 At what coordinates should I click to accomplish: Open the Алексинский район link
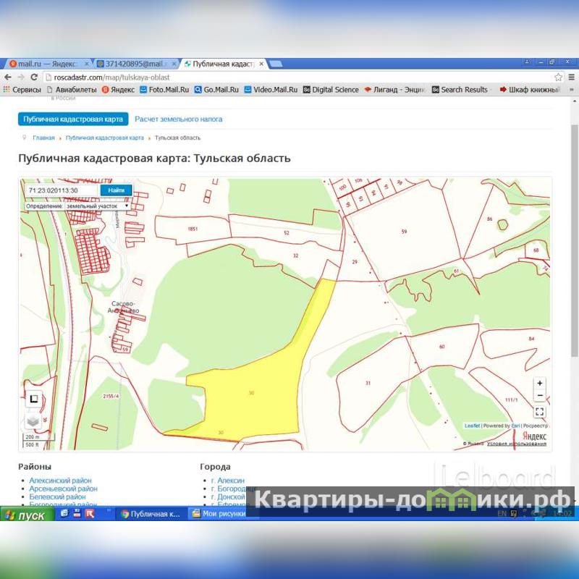60,481
